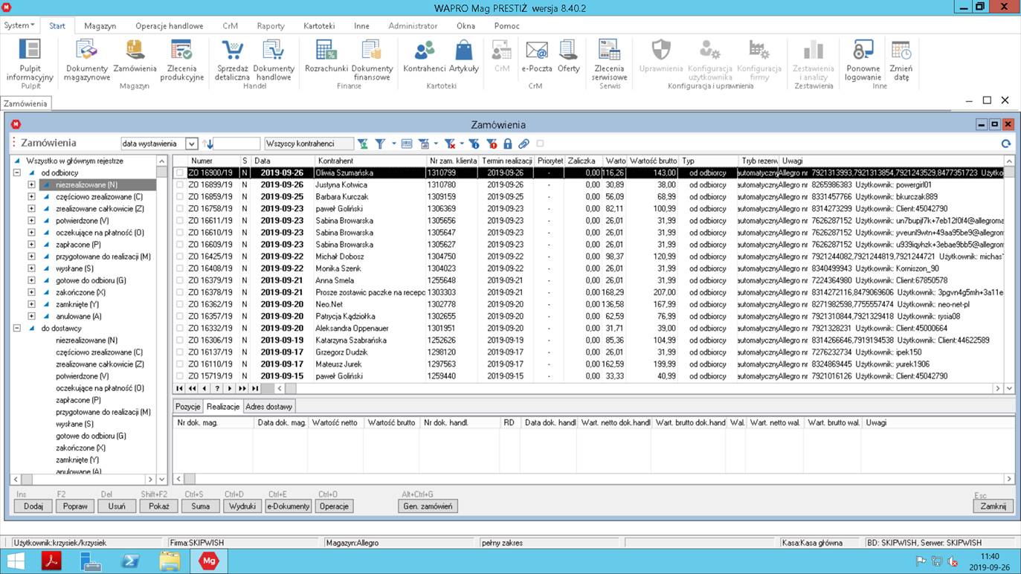Screen dimensions: 1021x574
Task: Open the 'data wystawienia' sort dropdown
Action: [191, 143]
